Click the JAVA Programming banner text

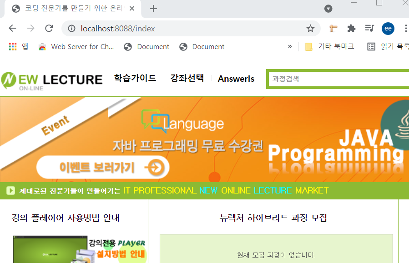tap(336, 146)
